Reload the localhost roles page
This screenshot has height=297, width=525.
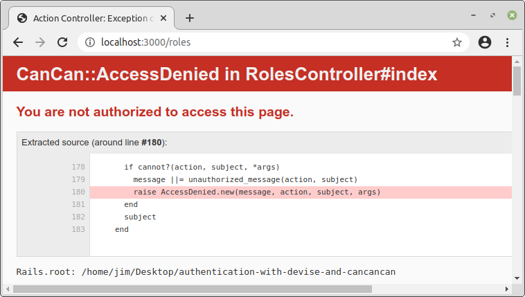62,42
